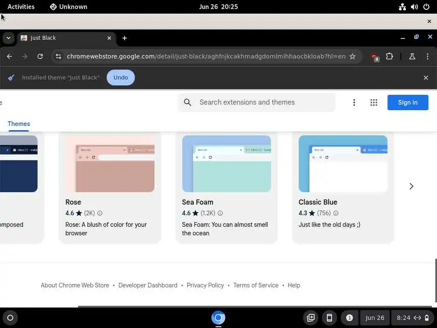Click the address bar URL
The height and width of the screenshot is (328, 437).
[206, 56]
